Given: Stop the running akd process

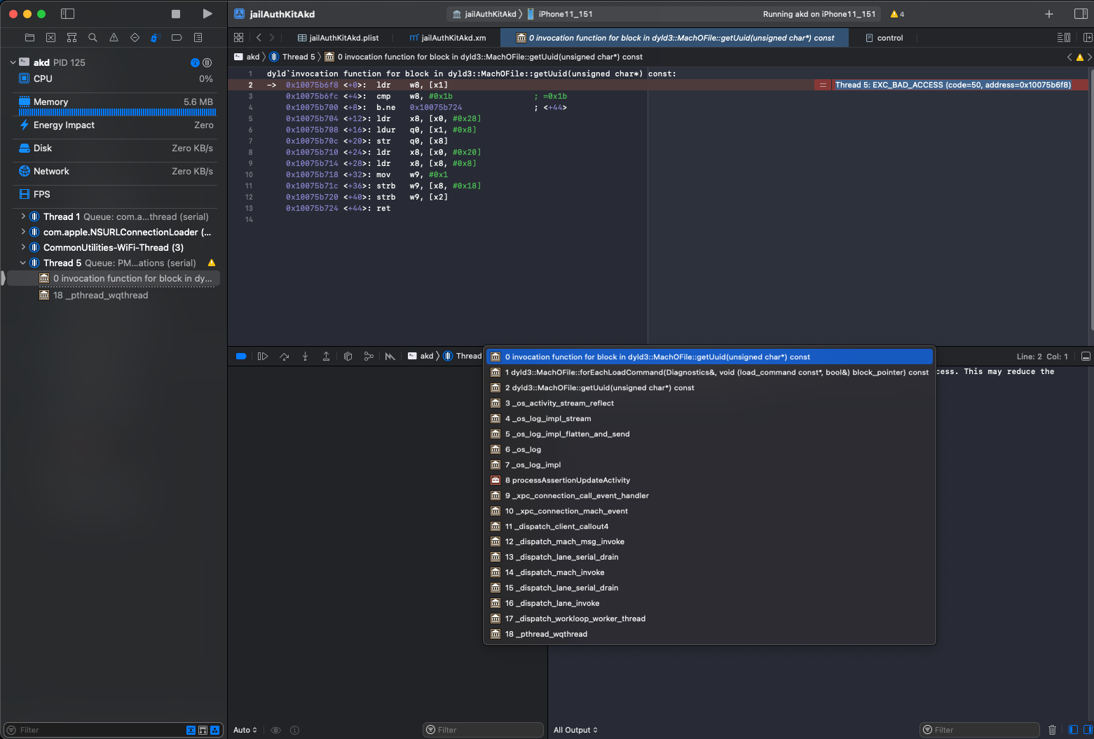Looking at the screenshot, I should (x=176, y=14).
